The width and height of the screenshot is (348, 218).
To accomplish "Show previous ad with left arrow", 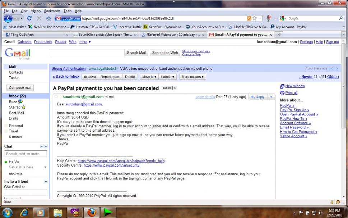I will click(332, 68).
